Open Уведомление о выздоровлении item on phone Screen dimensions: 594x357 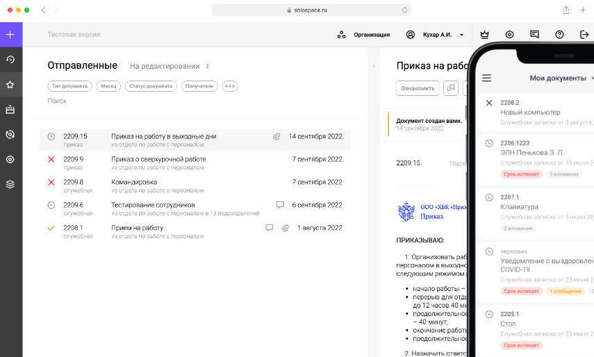[x=536, y=271]
